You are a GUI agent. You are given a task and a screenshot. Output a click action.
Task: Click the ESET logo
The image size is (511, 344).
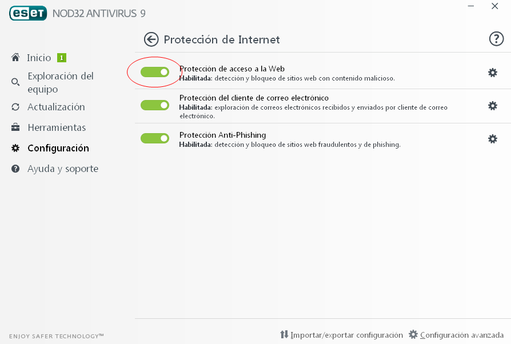[x=27, y=13]
